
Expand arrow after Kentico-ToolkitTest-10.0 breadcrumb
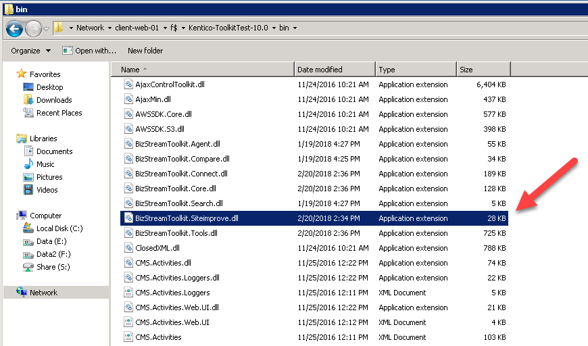click(x=274, y=28)
